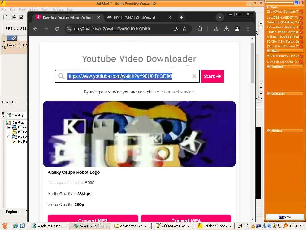This screenshot has width=306, height=230.
Task: Click the browser page scrollbar thumb
Action: pyautogui.click(x=252, y=63)
